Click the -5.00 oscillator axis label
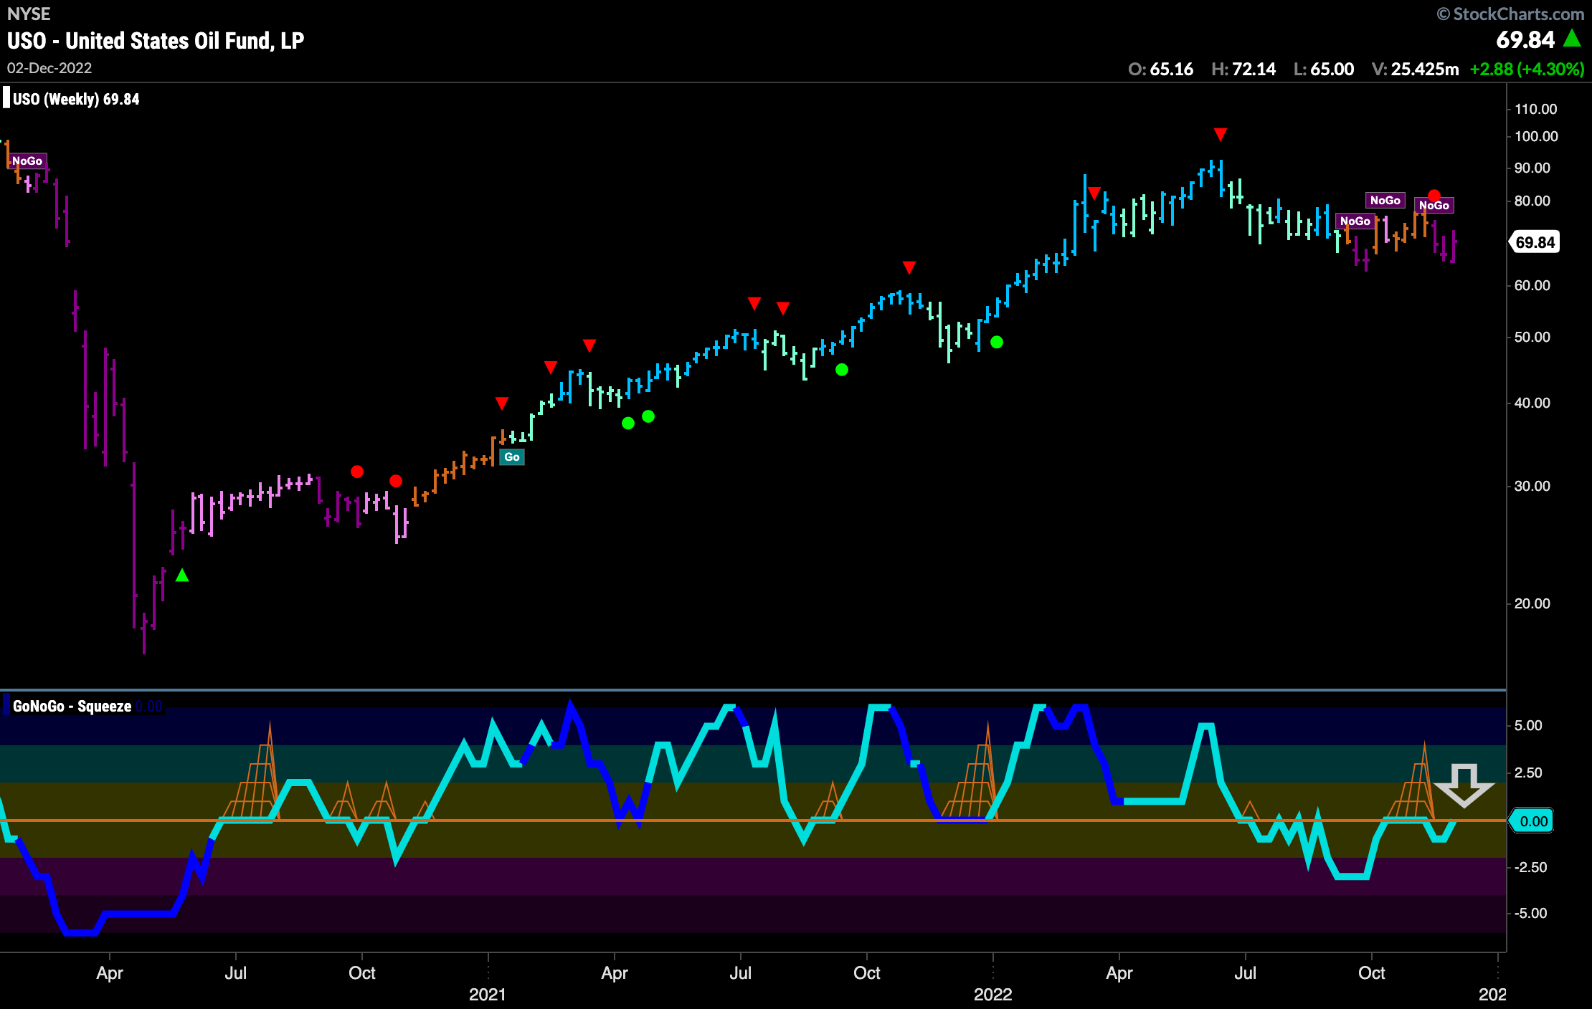 tap(1530, 913)
